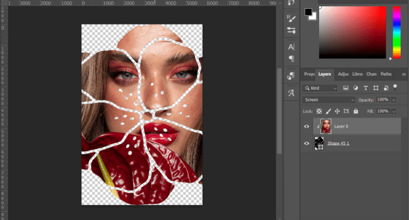Expand the Opacity slider arrow

[394, 100]
